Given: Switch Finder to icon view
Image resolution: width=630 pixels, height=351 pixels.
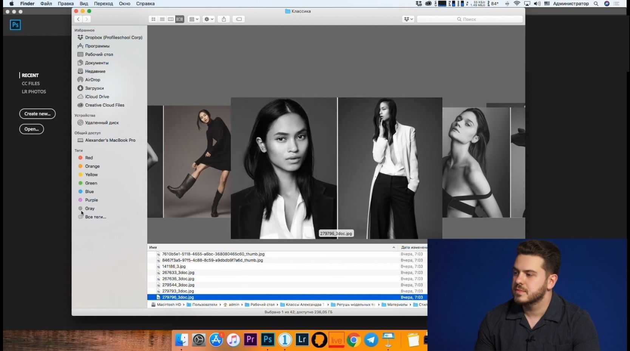Looking at the screenshot, I should click(153, 19).
